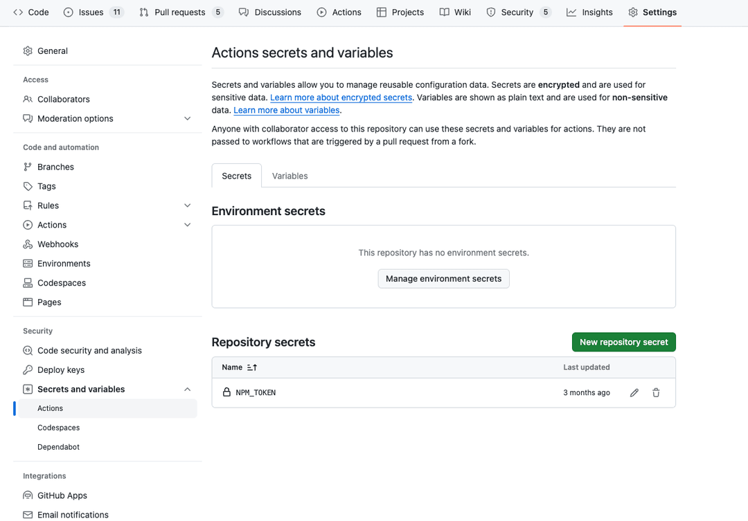Open the Deploy keys section
748x521 pixels.
point(59,369)
